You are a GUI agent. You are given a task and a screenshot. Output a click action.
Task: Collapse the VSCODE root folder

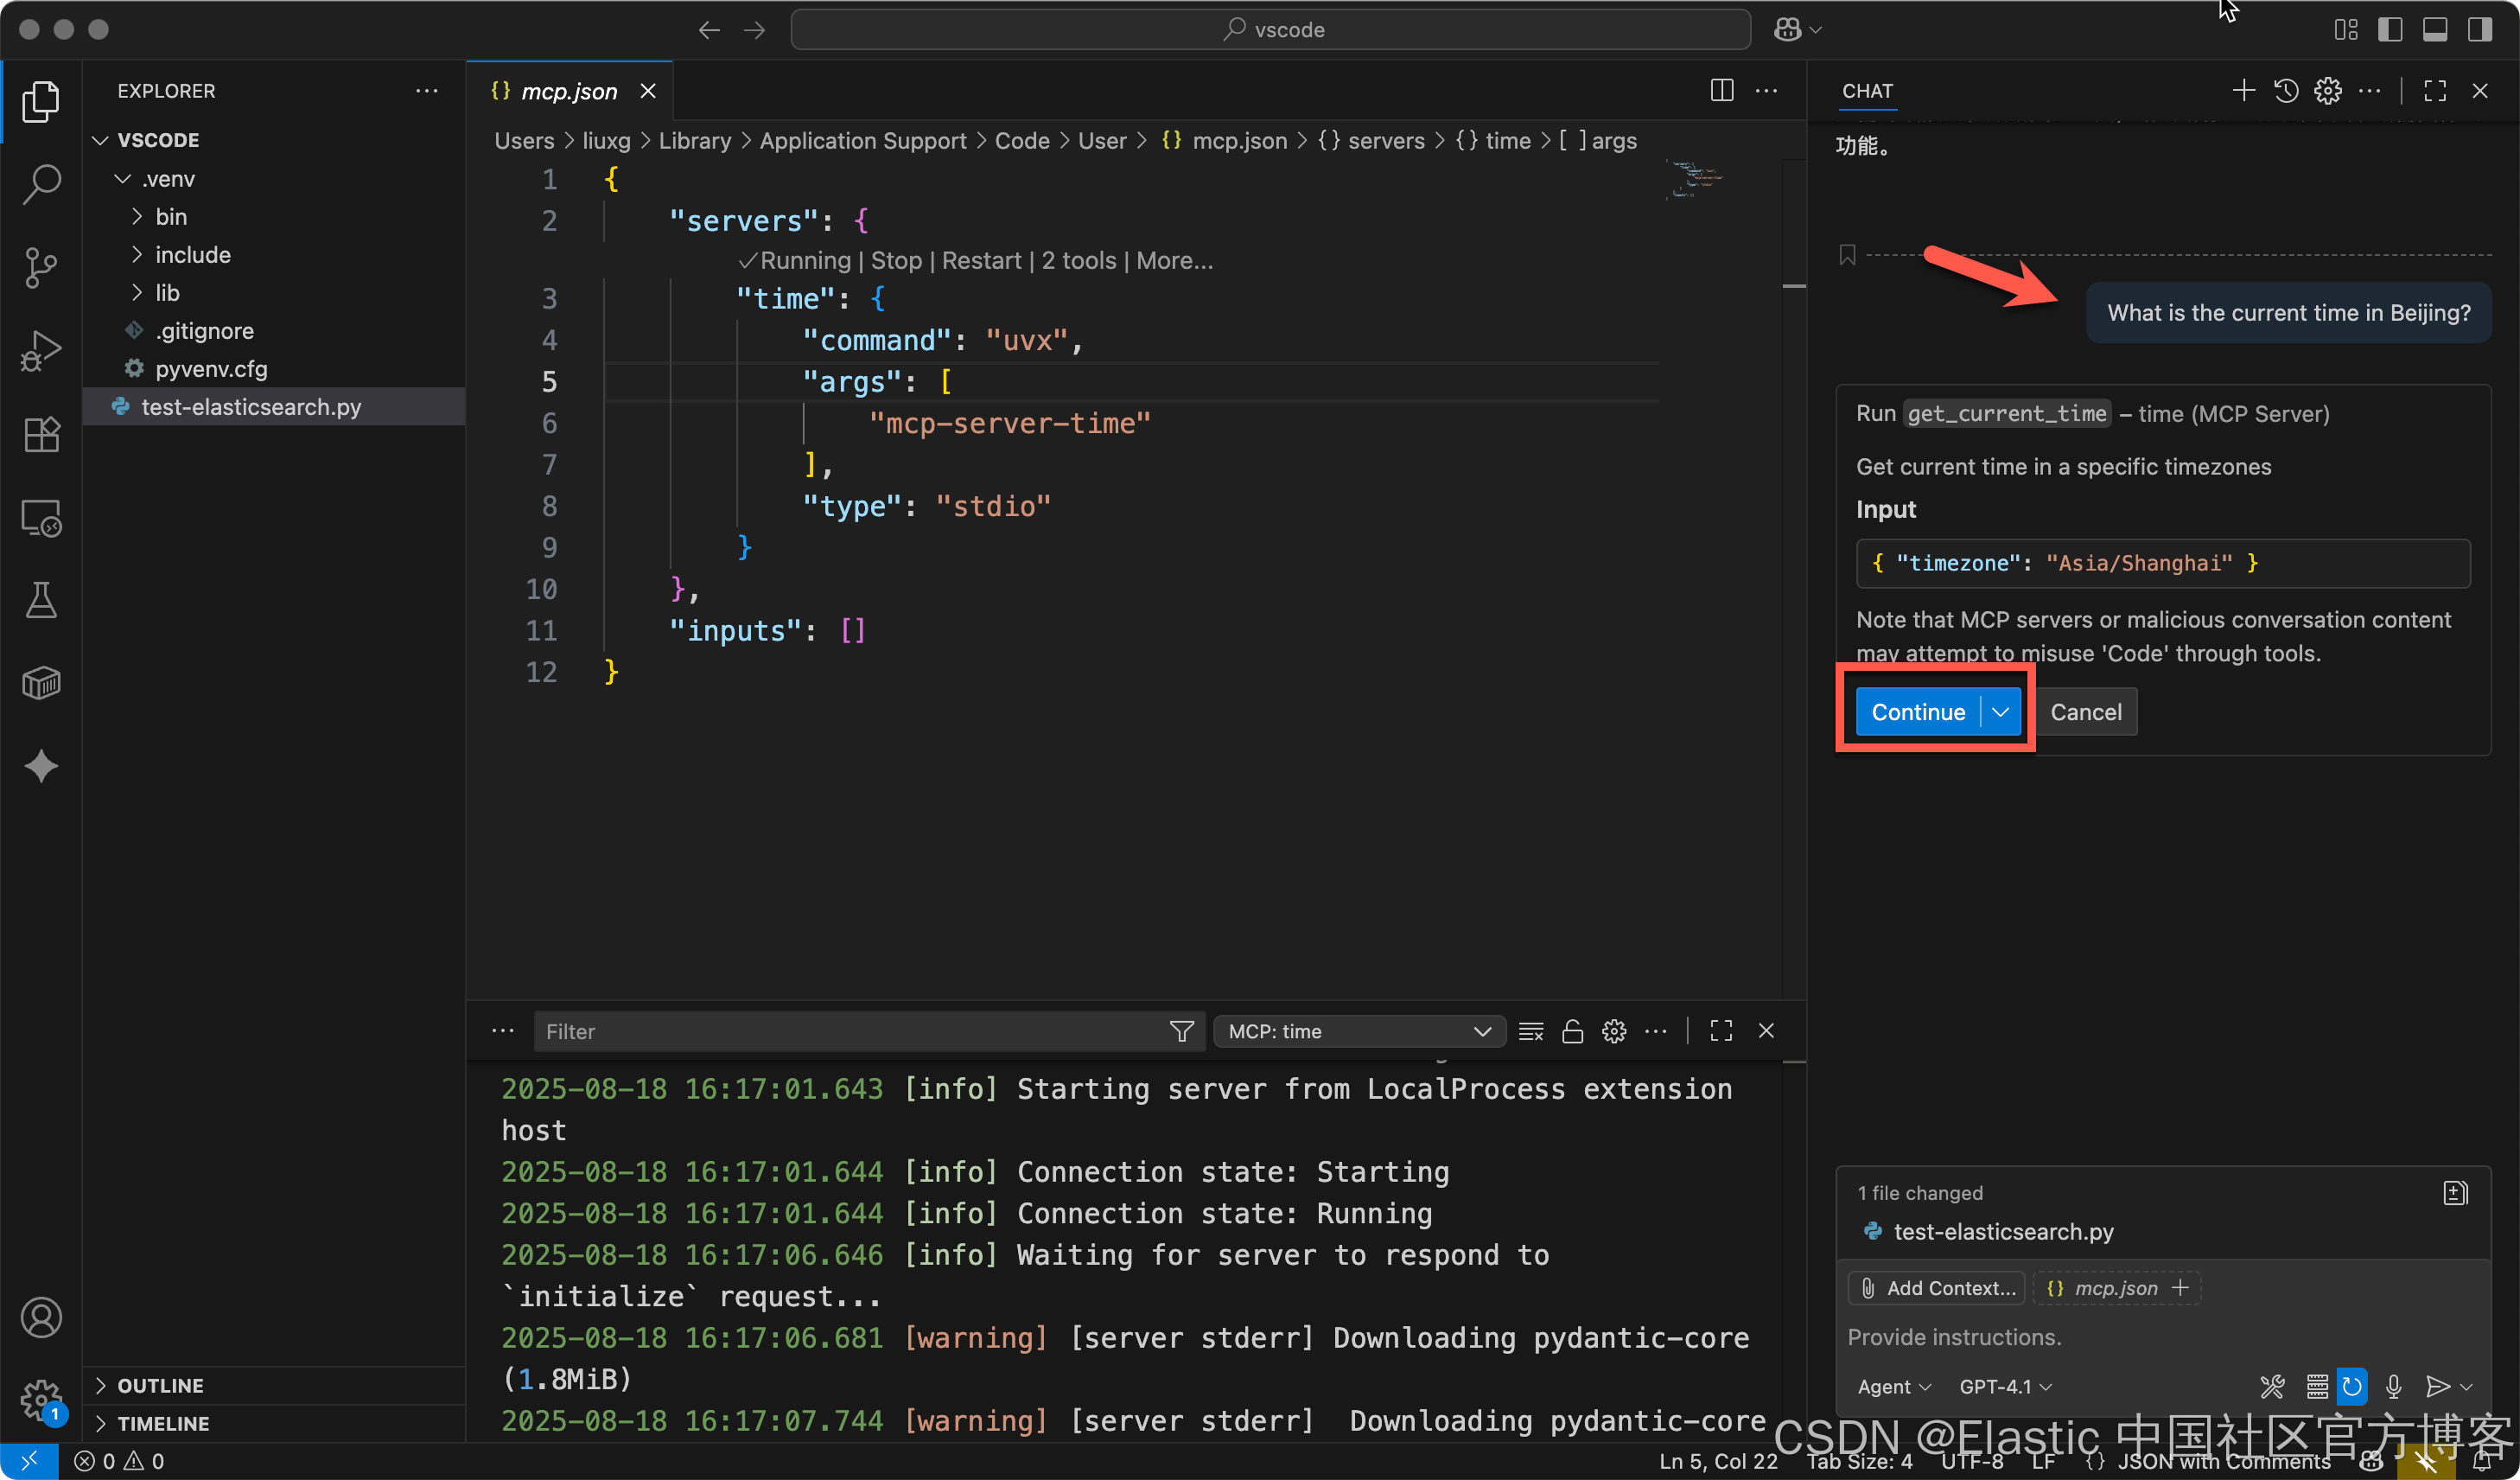tap(100, 140)
